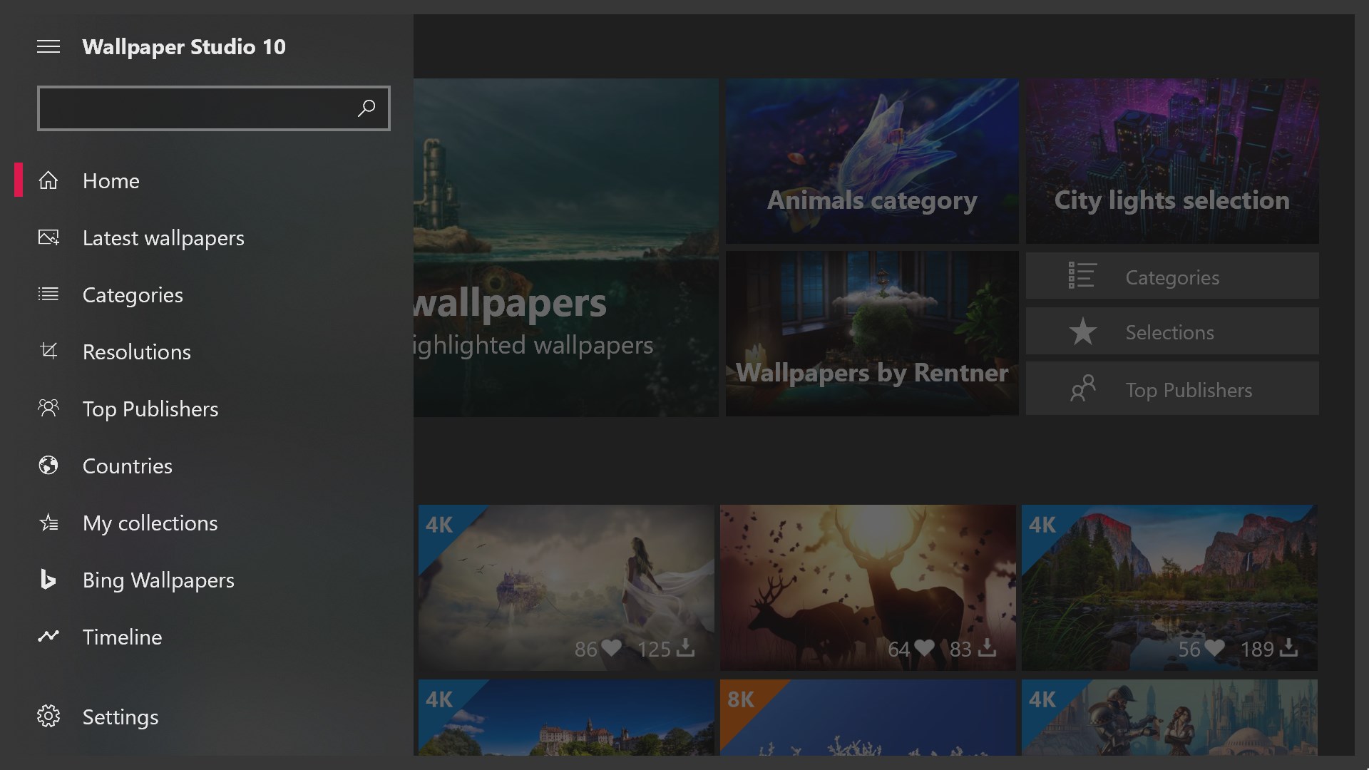Open Wallpapers by Rentner tile
1369x770 pixels.
872,333
